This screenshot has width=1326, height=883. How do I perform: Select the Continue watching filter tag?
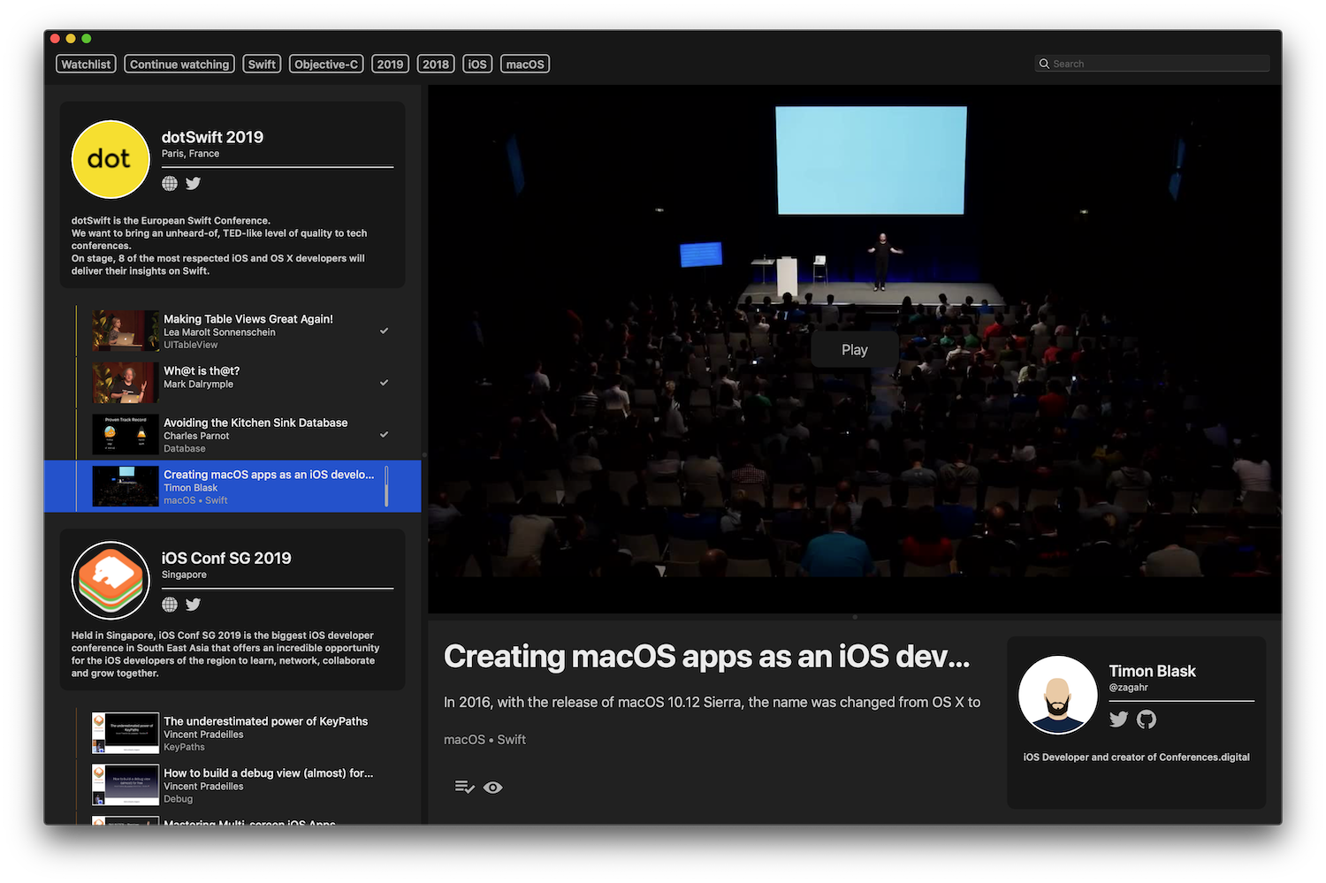179,64
